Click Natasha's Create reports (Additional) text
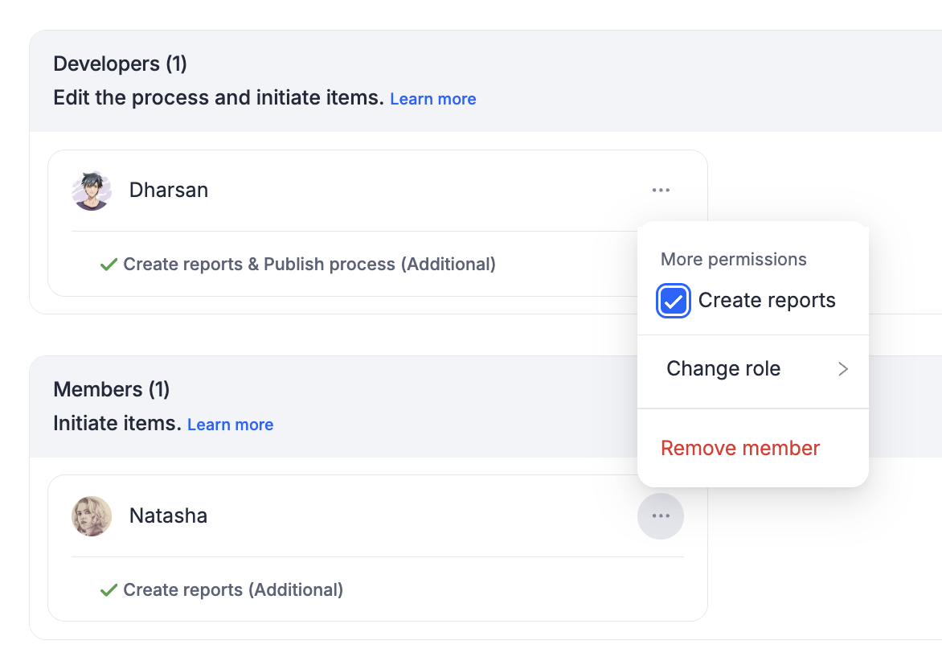Screen dimensions: 942x661 click(233, 590)
